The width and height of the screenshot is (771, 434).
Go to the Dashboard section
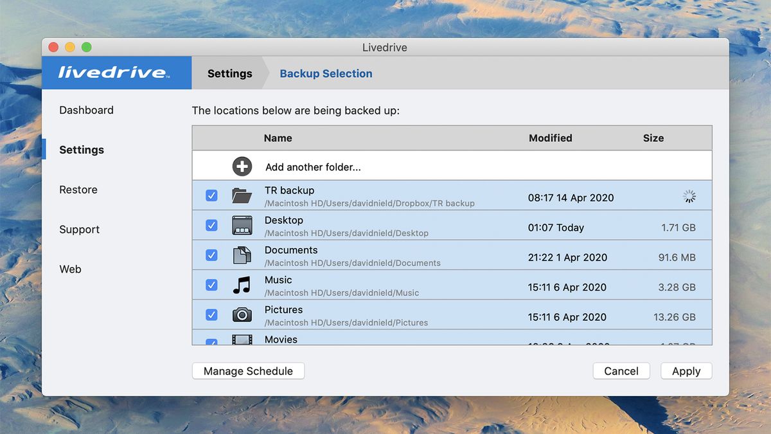(86, 110)
